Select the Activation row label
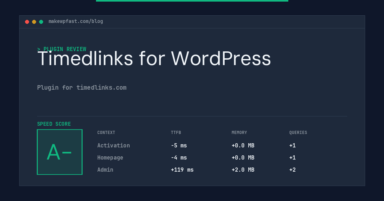This screenshot has height=201, width=384. tap(114, 145)
